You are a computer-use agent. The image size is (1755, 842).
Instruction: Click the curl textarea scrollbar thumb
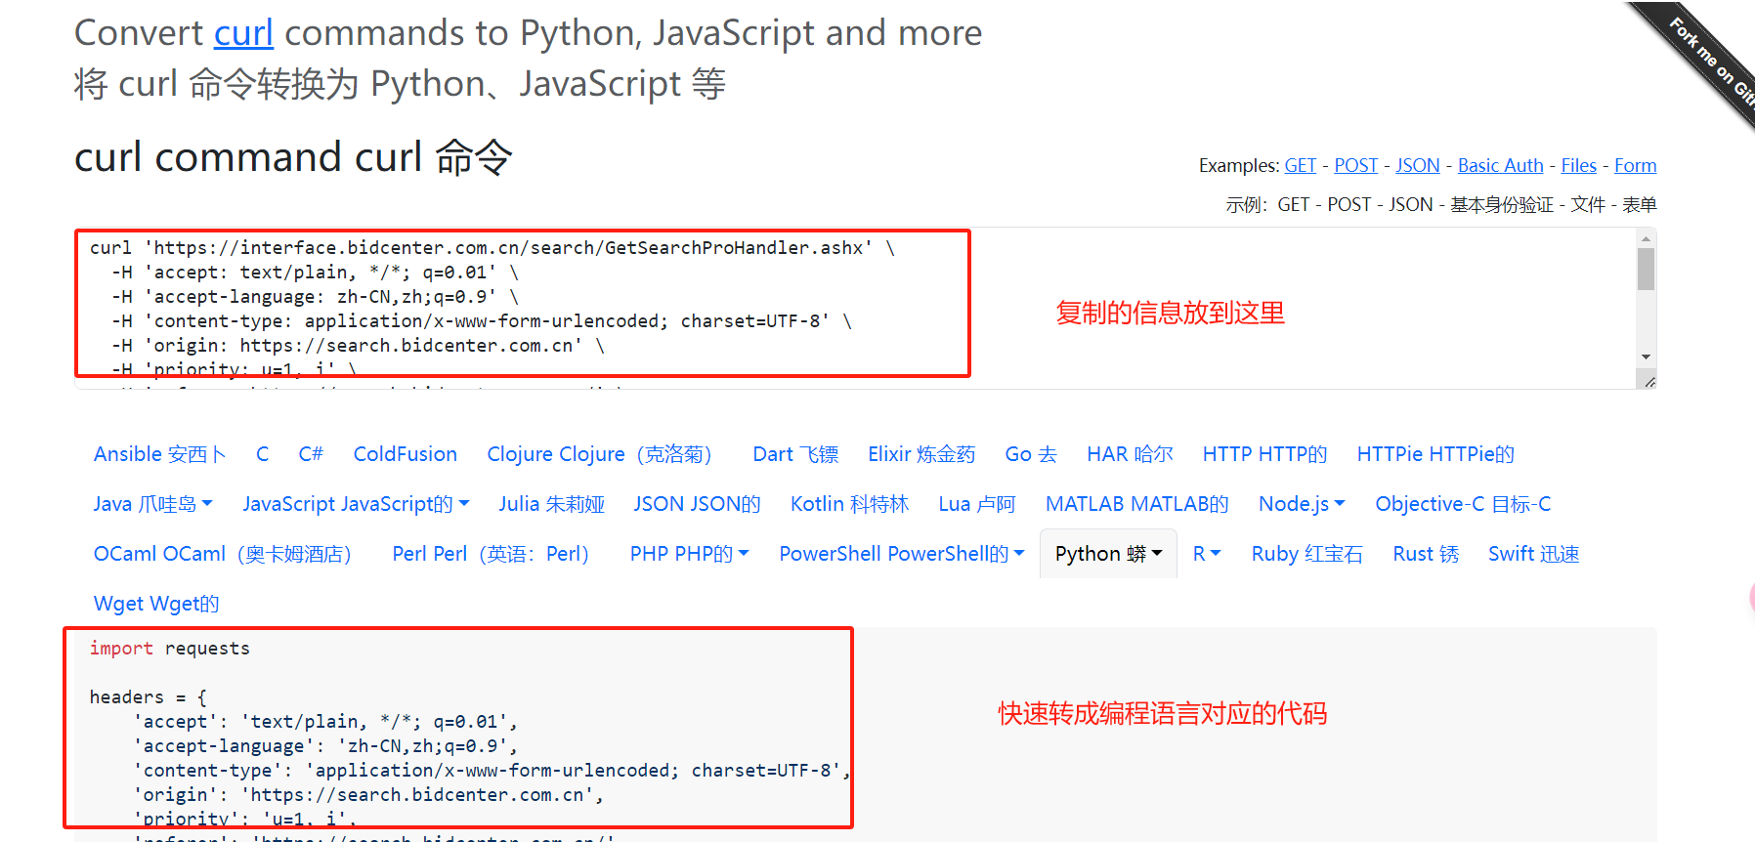pyautogui.click(x=1647, y=269)
